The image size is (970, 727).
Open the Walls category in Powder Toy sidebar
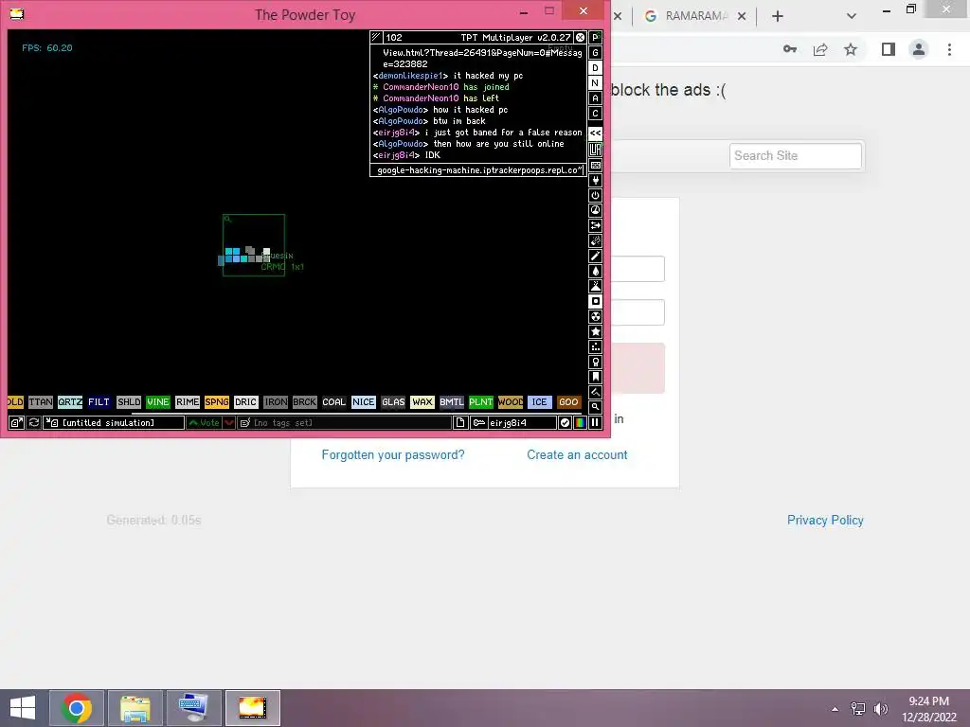click(595, 165)
